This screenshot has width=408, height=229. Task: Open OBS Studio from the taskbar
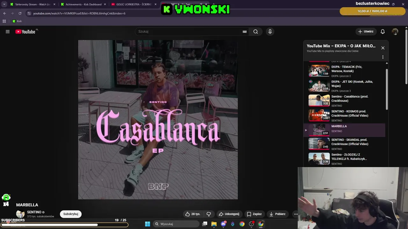click(251, 224)
